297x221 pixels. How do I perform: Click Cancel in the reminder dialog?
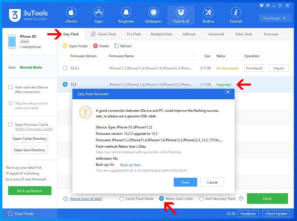212,182
